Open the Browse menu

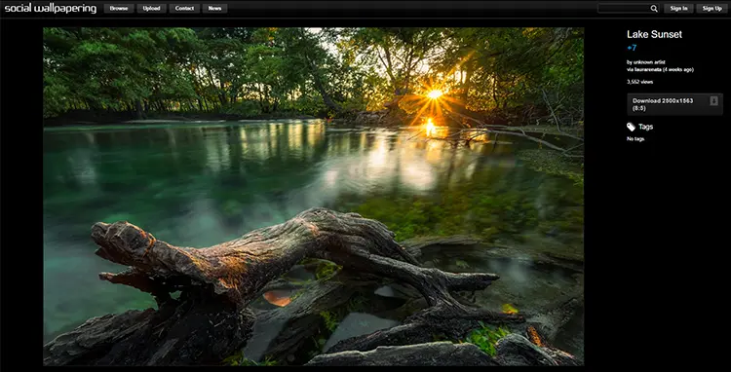click(x=119, y=9)
